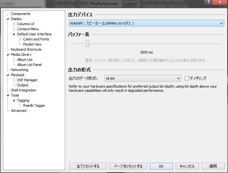Click the help question mark button
The height and width of the screenshot is (173, 228).
click(x=209, y=2)
